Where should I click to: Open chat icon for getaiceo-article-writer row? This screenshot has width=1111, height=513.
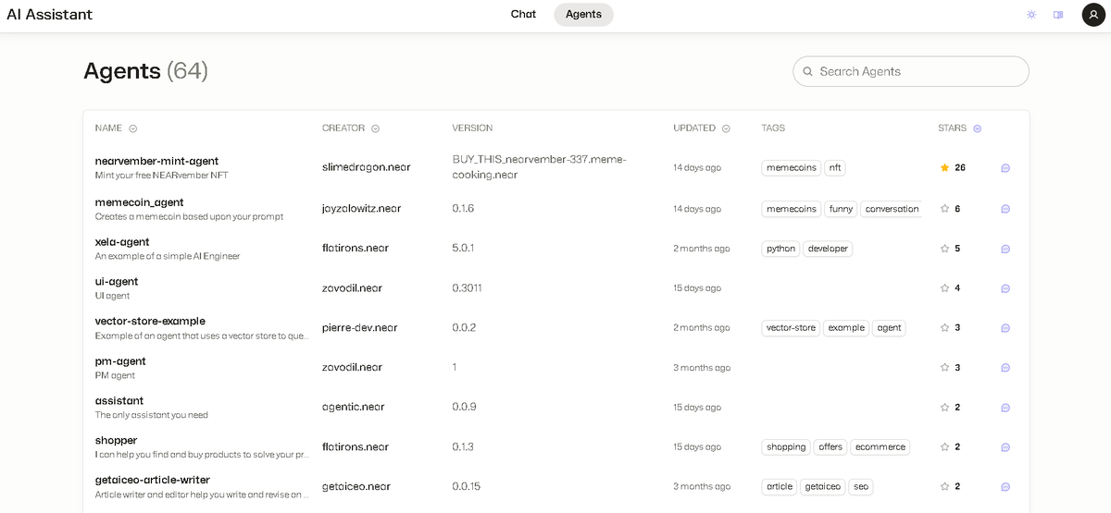tap(1005, 487)
